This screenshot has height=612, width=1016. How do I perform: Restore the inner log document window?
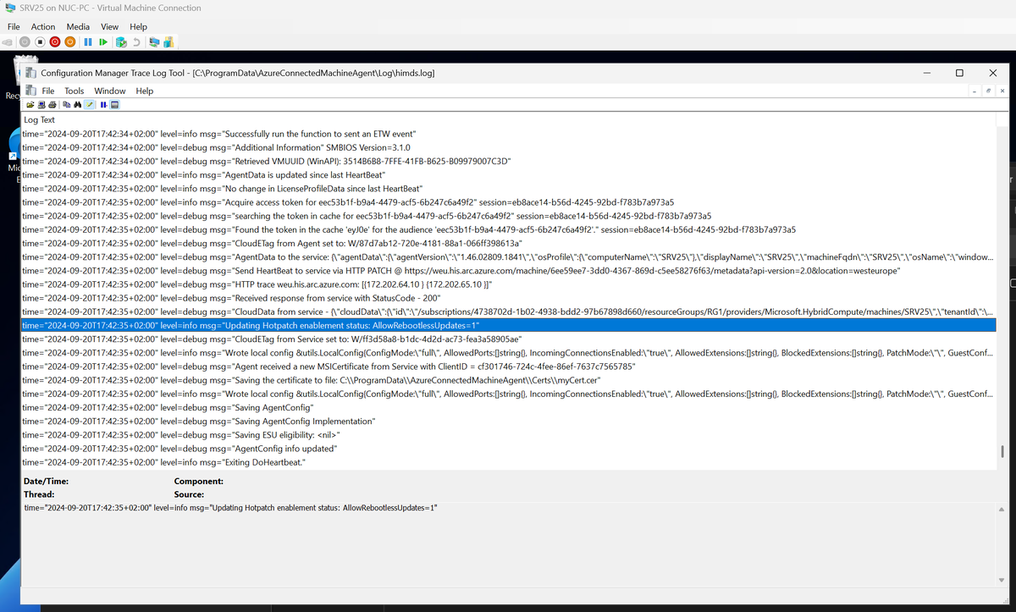coord(988,91)
